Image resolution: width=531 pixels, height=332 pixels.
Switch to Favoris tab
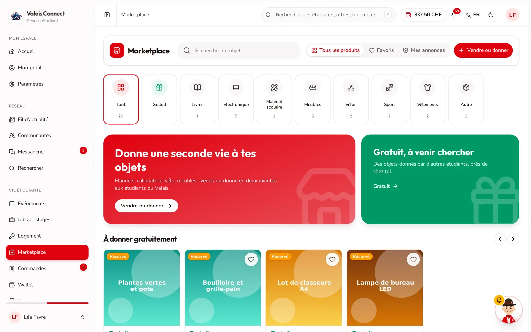pyautogui.click(x=381, y=50)
